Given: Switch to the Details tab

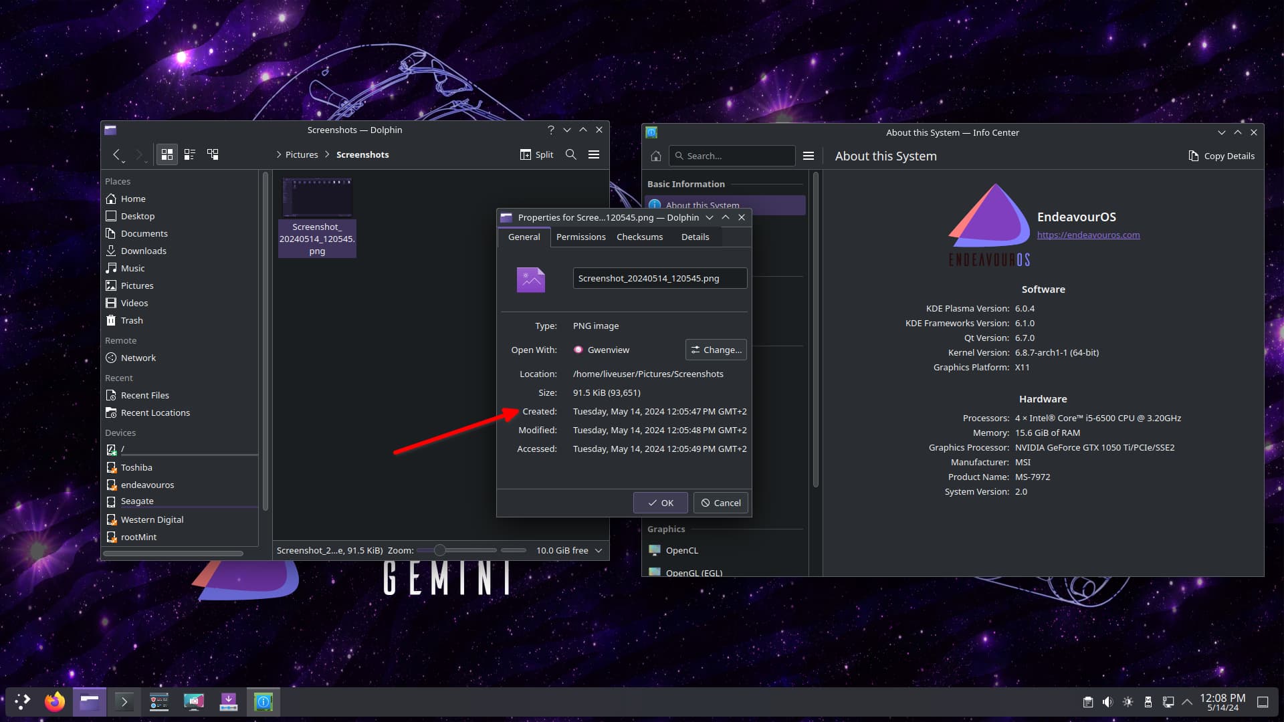Looking at the screenshot, I should (x=695, y=237).
